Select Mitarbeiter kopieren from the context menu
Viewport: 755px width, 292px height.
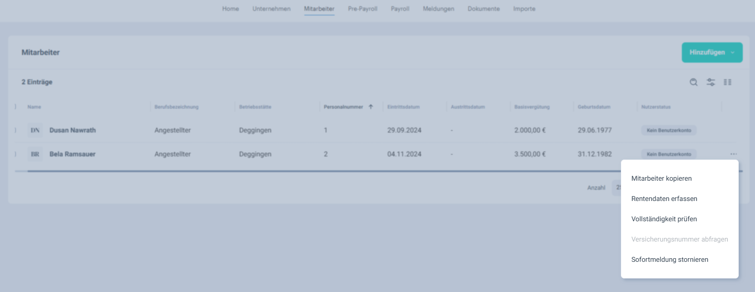click(662, 178)
